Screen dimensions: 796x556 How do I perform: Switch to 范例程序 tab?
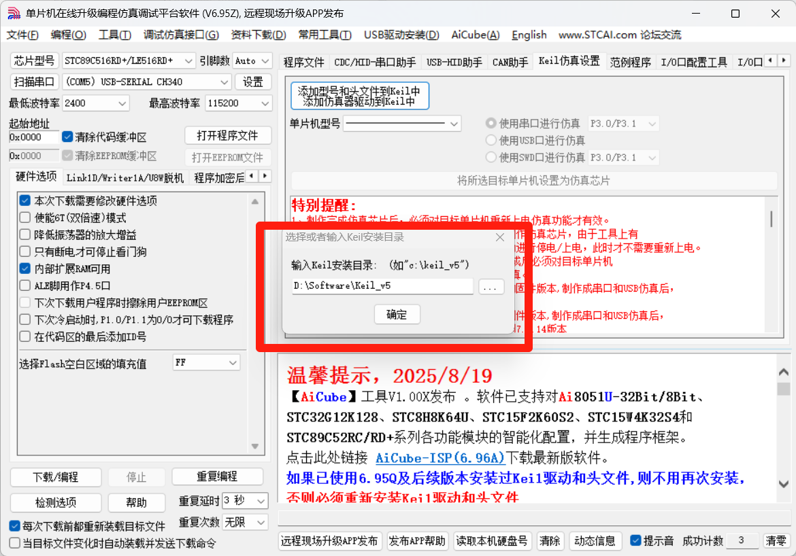click(x=631, y=63)
